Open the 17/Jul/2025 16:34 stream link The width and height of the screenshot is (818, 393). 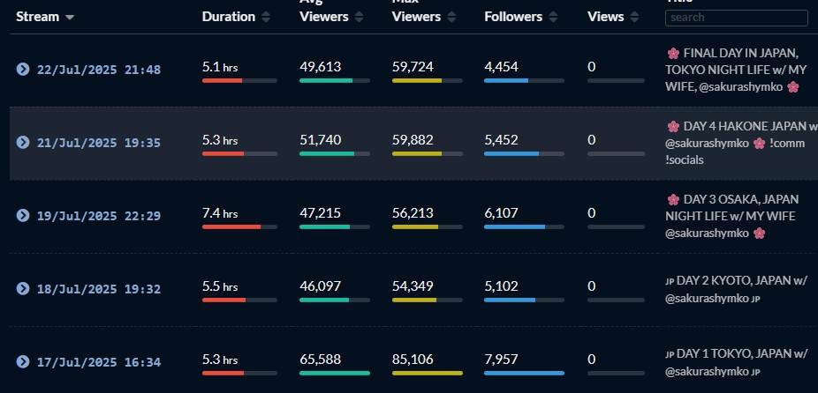pos(99,362)
